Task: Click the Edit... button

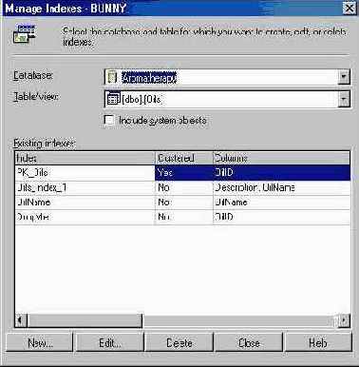Action: pyautogui.click(x=109, y=342)
